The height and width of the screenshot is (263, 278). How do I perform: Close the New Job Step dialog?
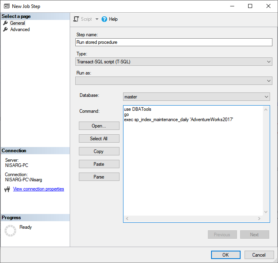pyautogui.click(x=268, y=6)
